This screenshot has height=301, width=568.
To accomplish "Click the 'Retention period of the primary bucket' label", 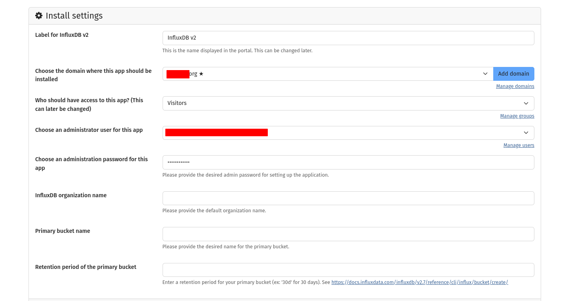I will [x=85, y=267].
